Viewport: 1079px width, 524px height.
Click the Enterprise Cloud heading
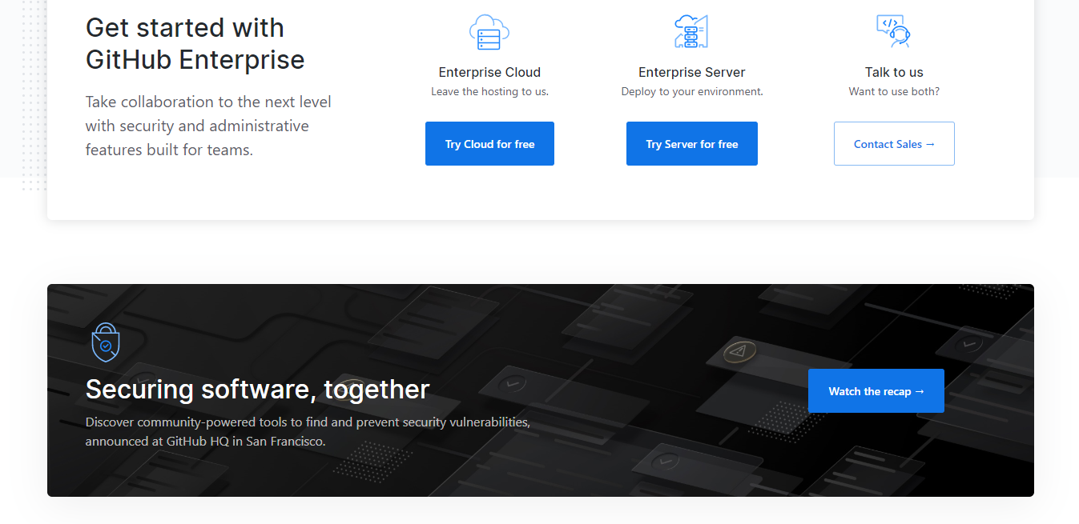point(489,72)
